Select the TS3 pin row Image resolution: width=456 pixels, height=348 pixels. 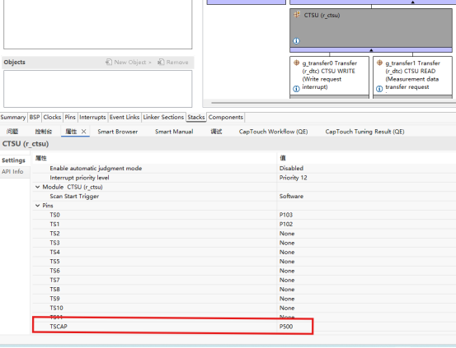click(x=244, y=243)
